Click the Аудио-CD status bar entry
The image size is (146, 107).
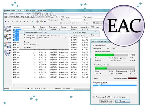[x=7, y=88]
